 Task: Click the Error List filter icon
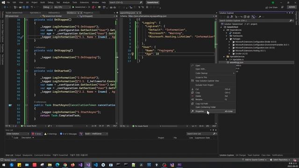click(x=81, y=134)
